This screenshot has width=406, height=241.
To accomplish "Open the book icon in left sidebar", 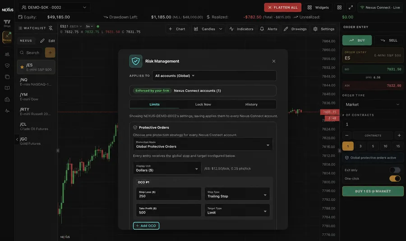I will [x=7, y=88].
